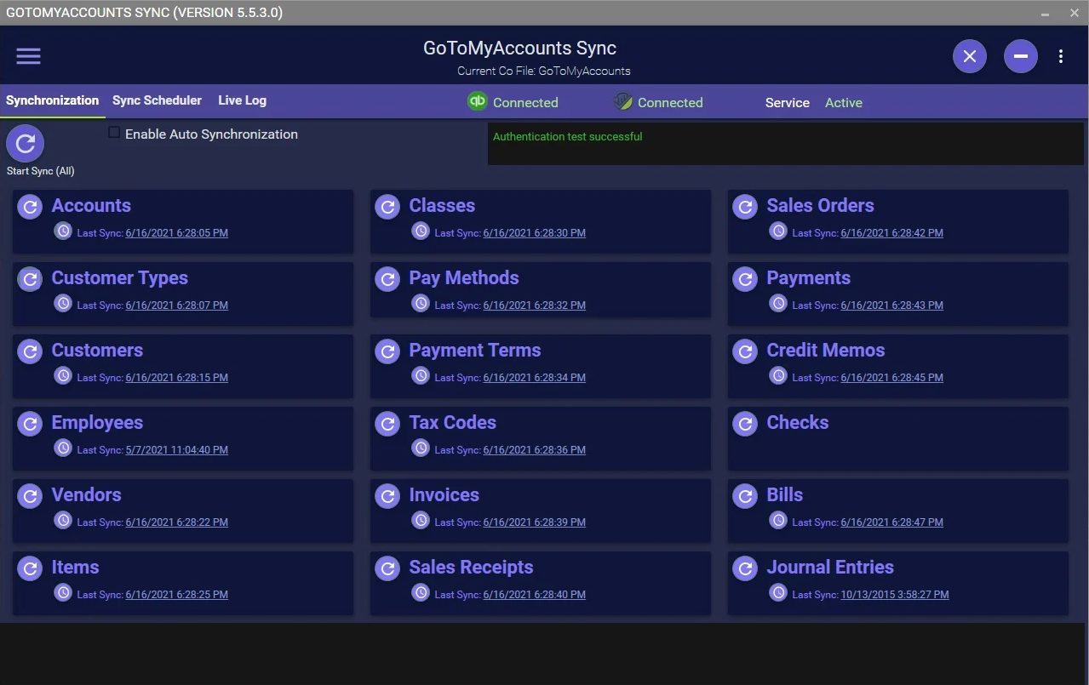
Task: Sync the Invoices module
Action: tap(387, 496)
